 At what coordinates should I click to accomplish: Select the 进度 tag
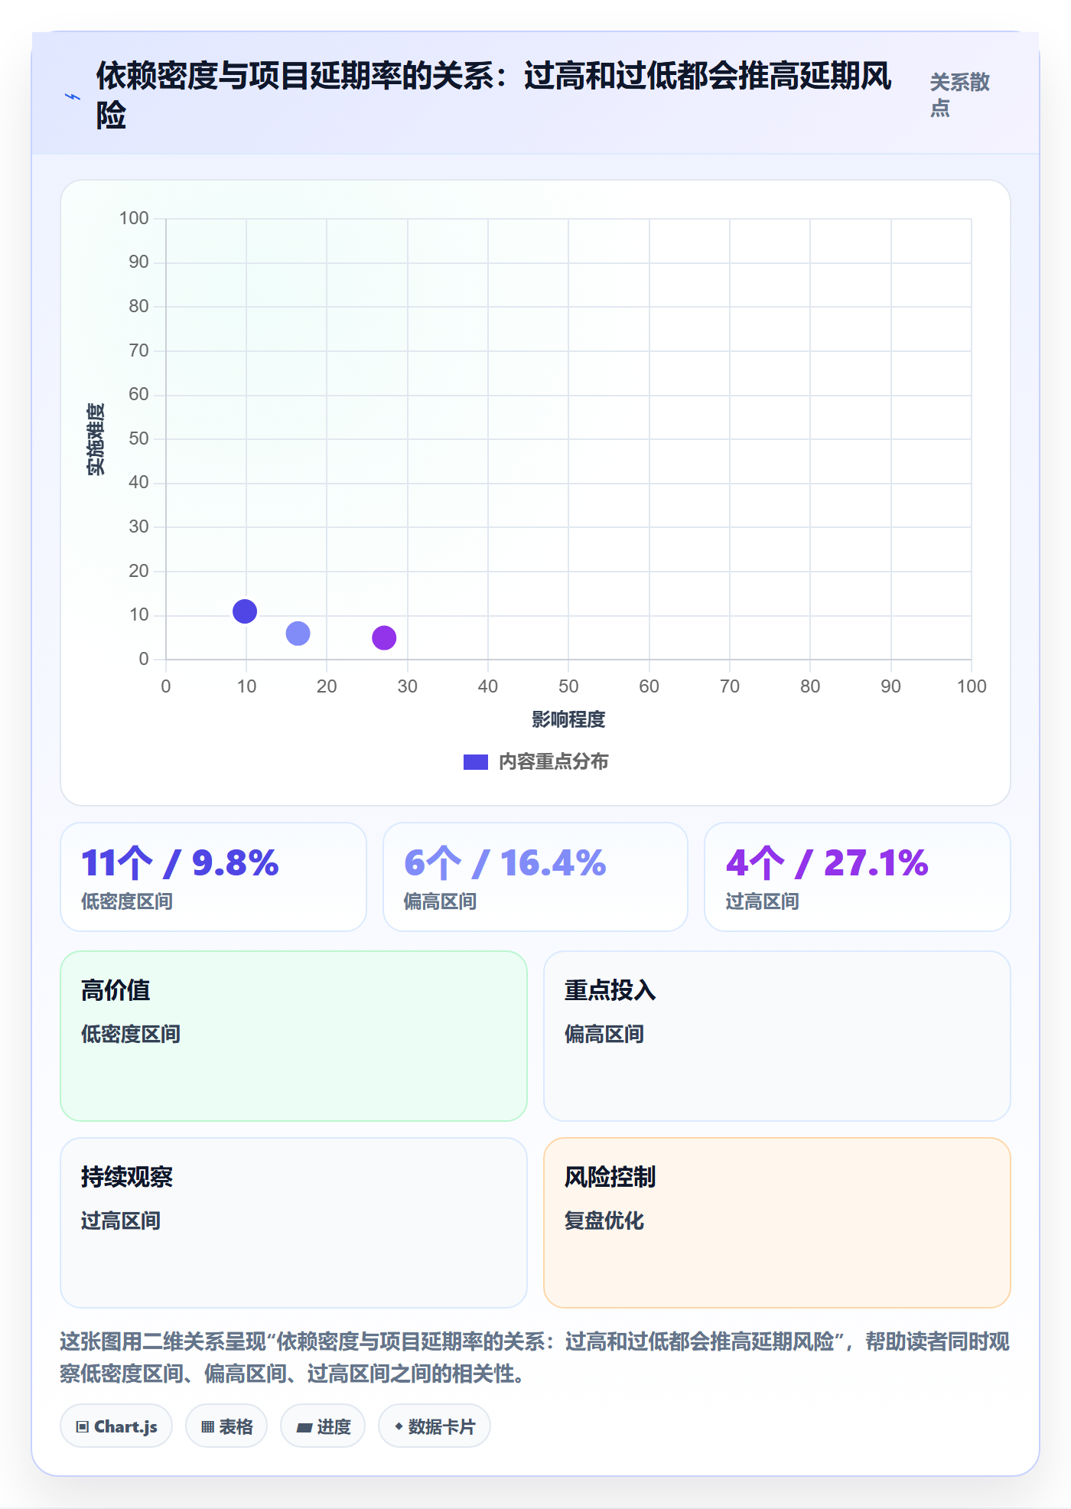[x=323, y=1426]
